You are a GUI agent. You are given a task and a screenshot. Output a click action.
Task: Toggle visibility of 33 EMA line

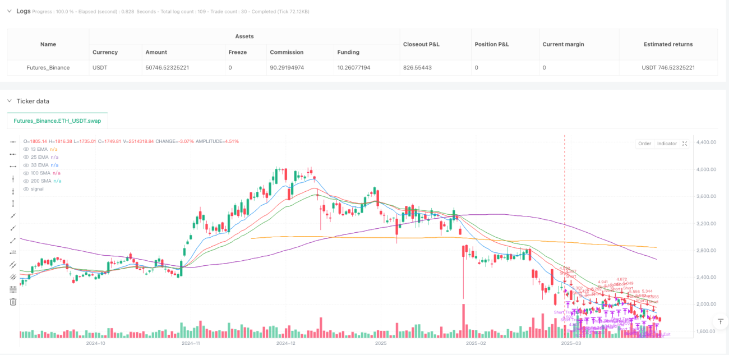26,165
